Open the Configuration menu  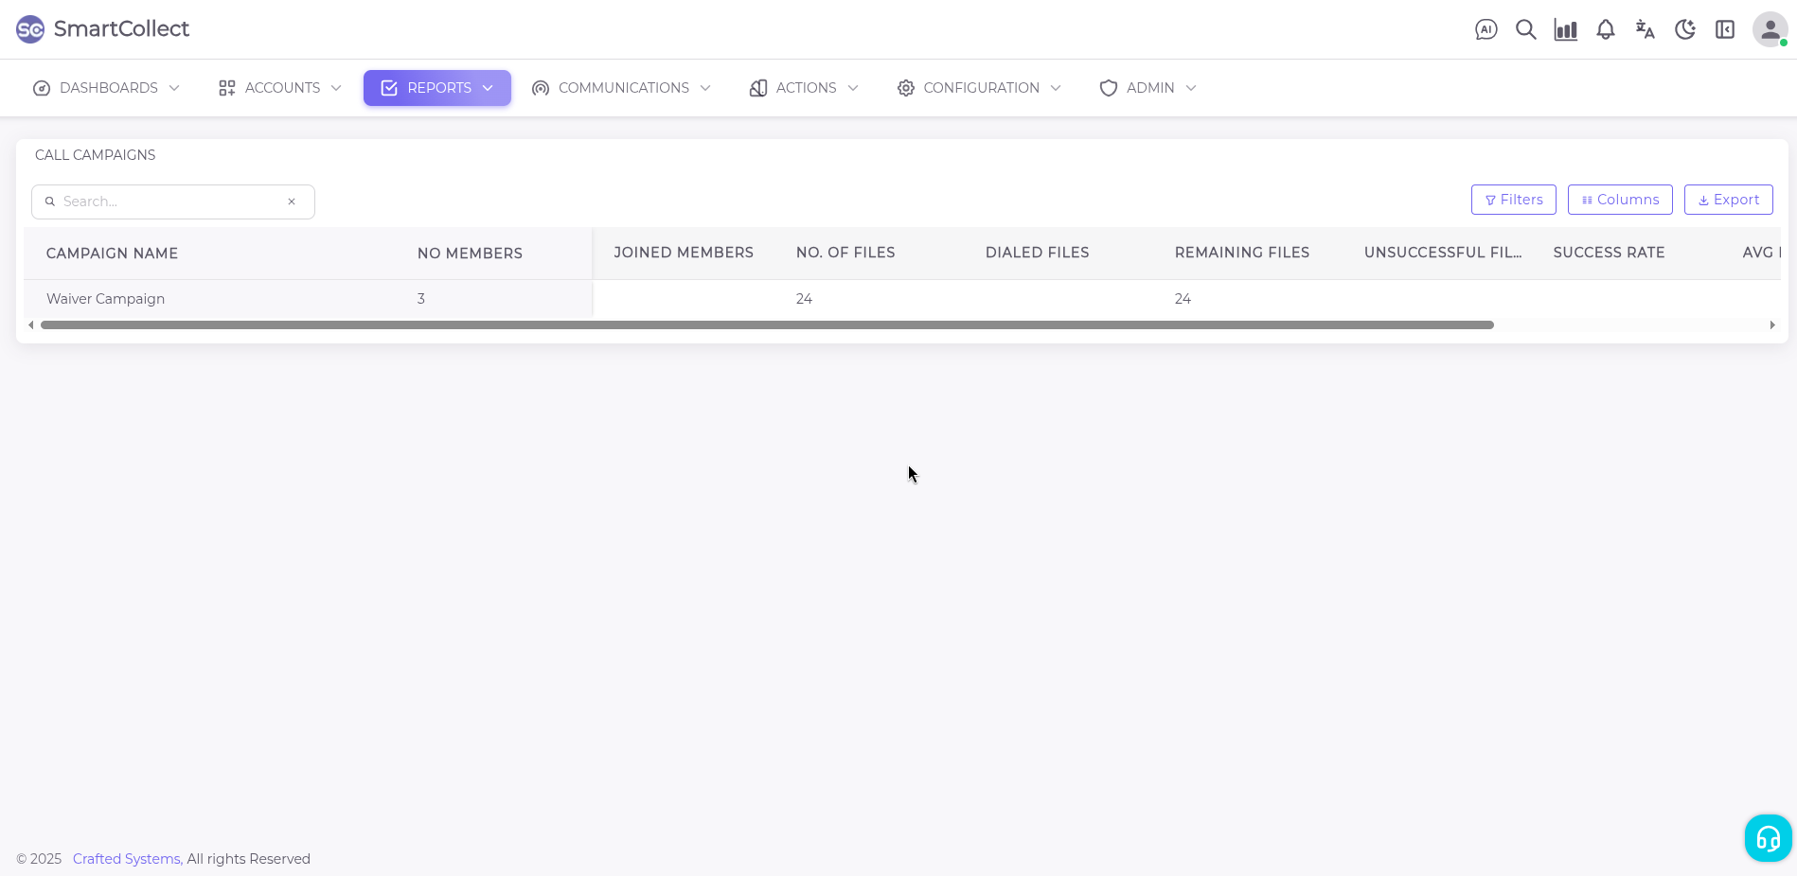pos(979,88)
